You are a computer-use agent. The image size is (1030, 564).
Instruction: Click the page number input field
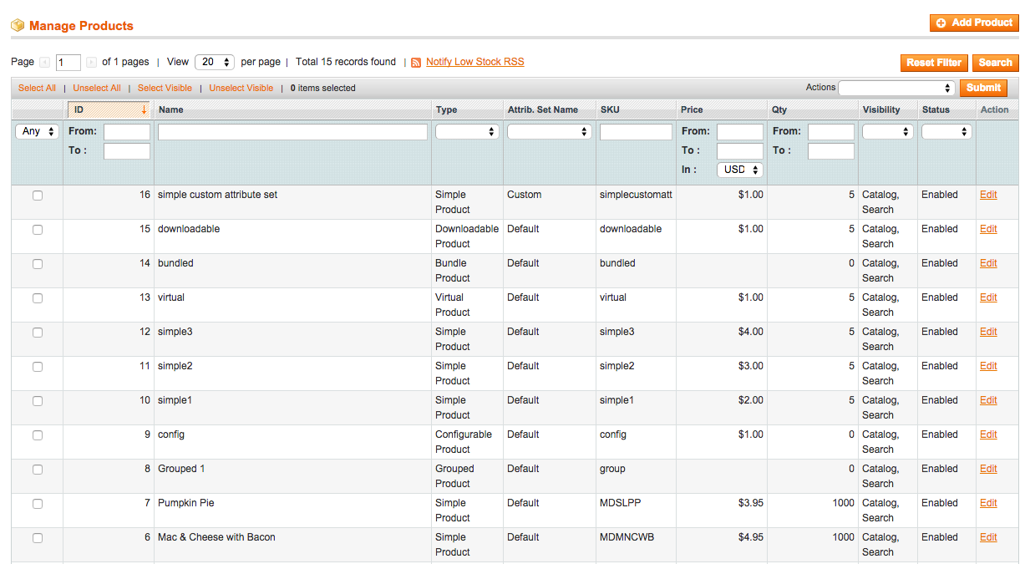[68, 63]
